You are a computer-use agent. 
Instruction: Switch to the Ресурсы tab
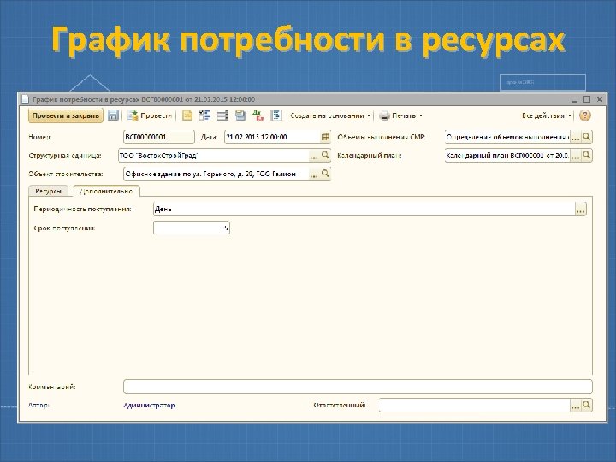point(48,191)
